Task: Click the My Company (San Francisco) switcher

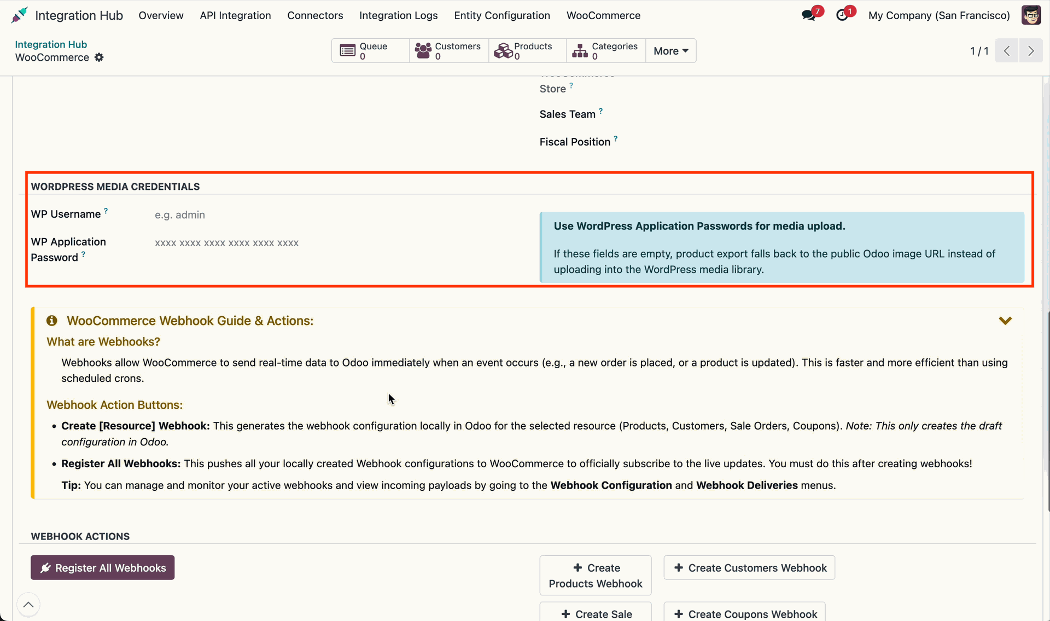Action: (x=939, y=15)
